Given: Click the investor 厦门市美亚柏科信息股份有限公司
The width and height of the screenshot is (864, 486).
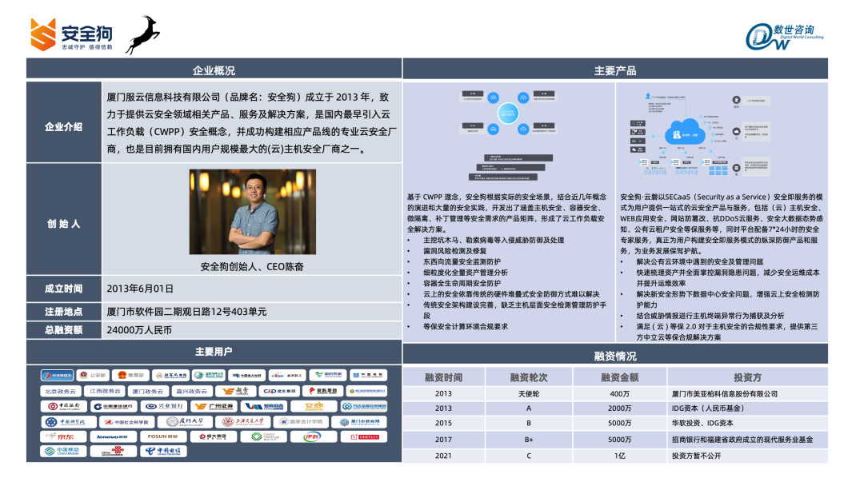Looking at the screenshot, I should tap(725, 393).
